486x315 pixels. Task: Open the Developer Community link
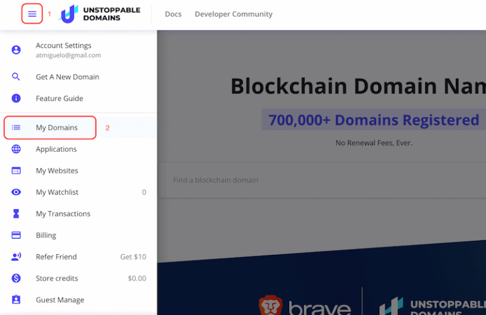tap(234, 15)
